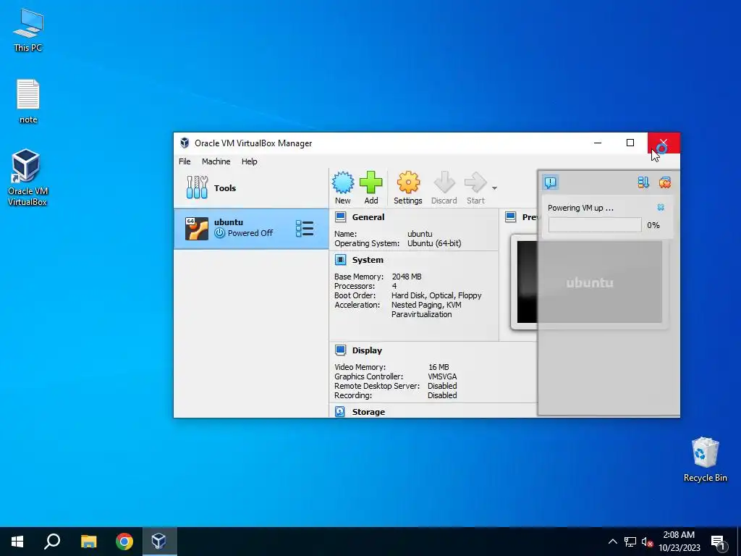Viewport: 741px width, 556px height.
Task: Click the VMSVGA graphics controller value
Action: [x=442, y=376]
